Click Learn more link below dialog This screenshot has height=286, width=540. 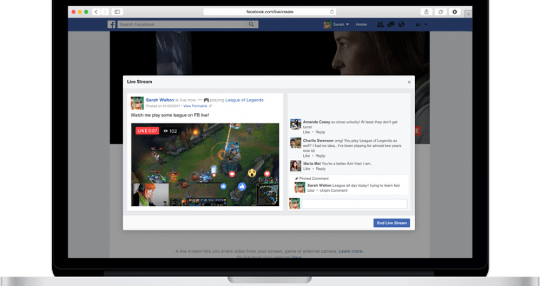coord(351,251)
